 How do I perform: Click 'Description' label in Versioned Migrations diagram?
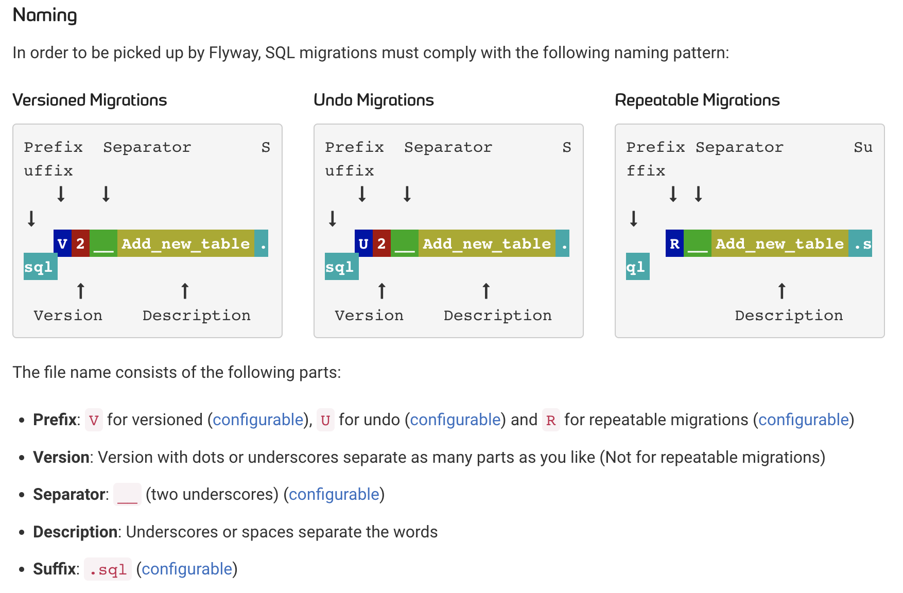coord(197,316)
